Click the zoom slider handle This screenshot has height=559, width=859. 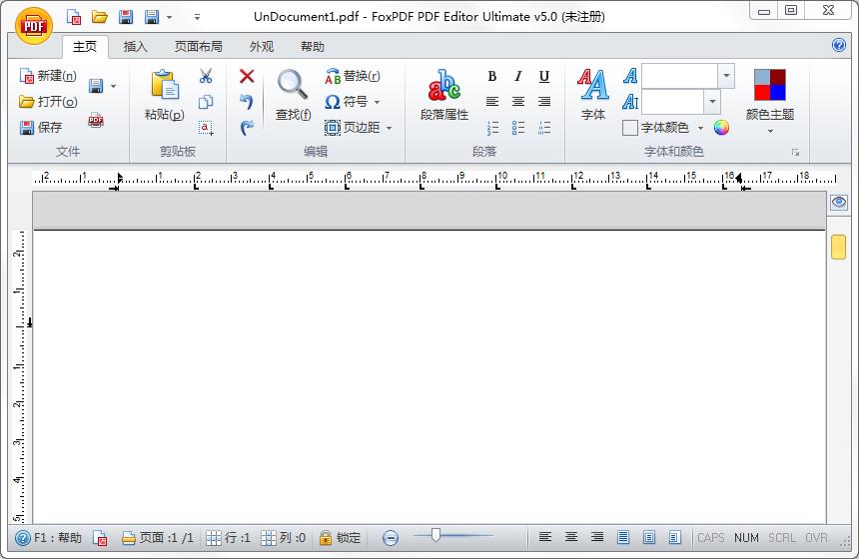click(x=435, y=535)
